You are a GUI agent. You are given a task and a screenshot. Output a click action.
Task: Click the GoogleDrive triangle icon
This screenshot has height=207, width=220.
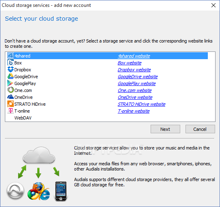tap(11, 76)
